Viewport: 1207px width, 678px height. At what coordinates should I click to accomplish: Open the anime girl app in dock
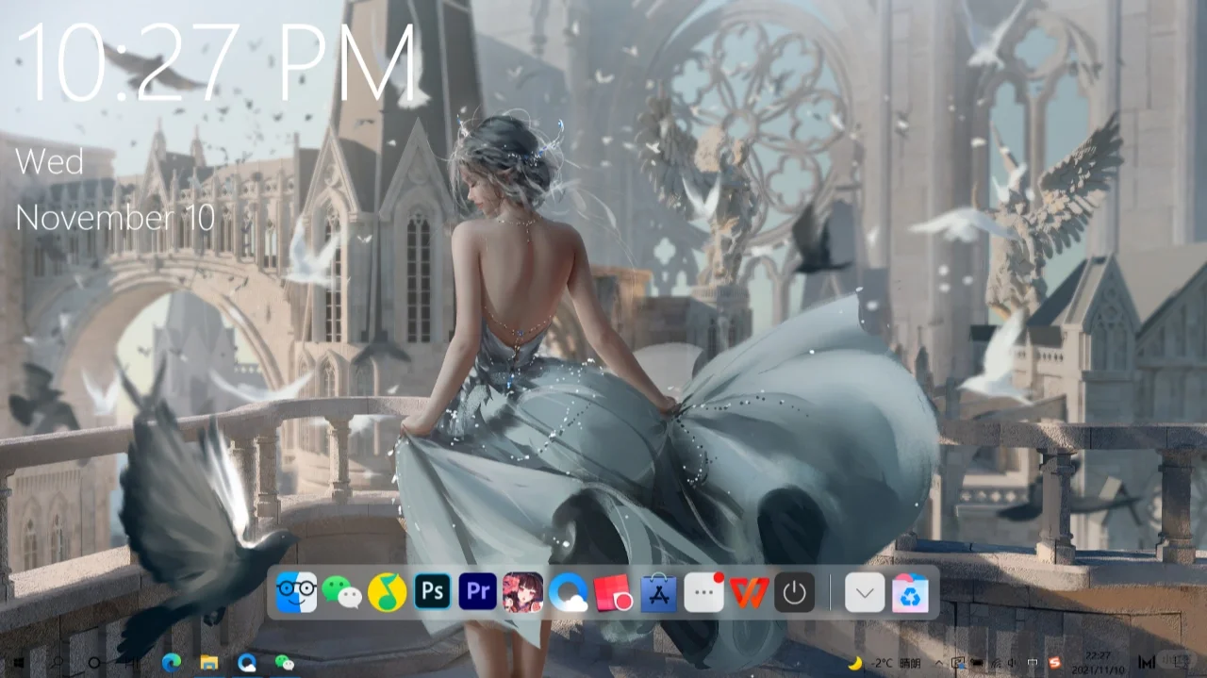(x=522, y=592)
